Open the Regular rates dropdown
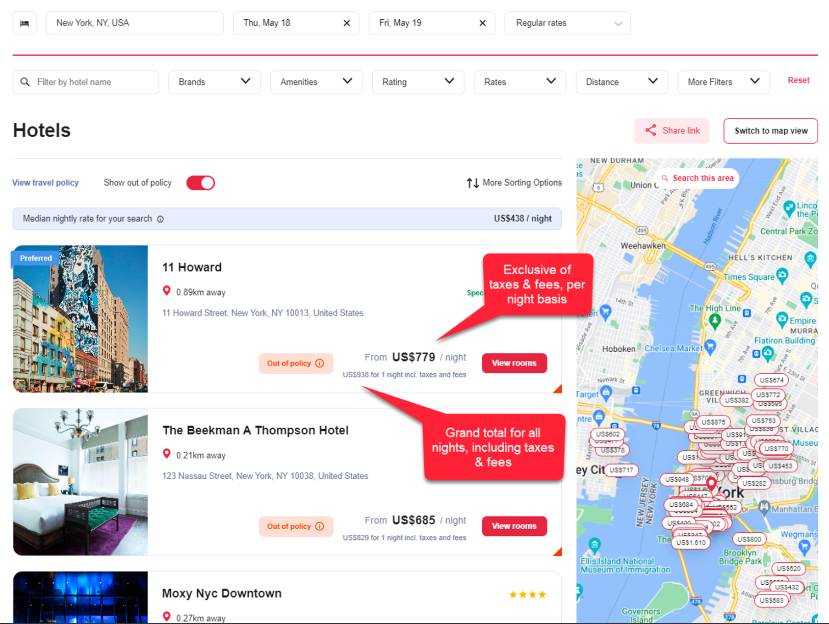 (567, 23)
